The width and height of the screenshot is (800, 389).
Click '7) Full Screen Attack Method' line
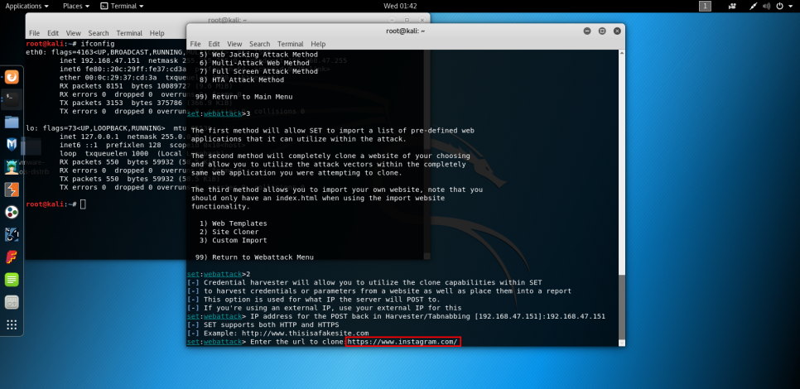(x=258, y=71)
